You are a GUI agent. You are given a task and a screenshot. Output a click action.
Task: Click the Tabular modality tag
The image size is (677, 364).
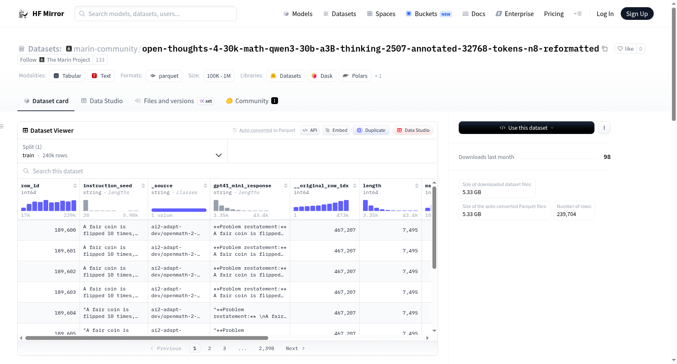(67, 76)
